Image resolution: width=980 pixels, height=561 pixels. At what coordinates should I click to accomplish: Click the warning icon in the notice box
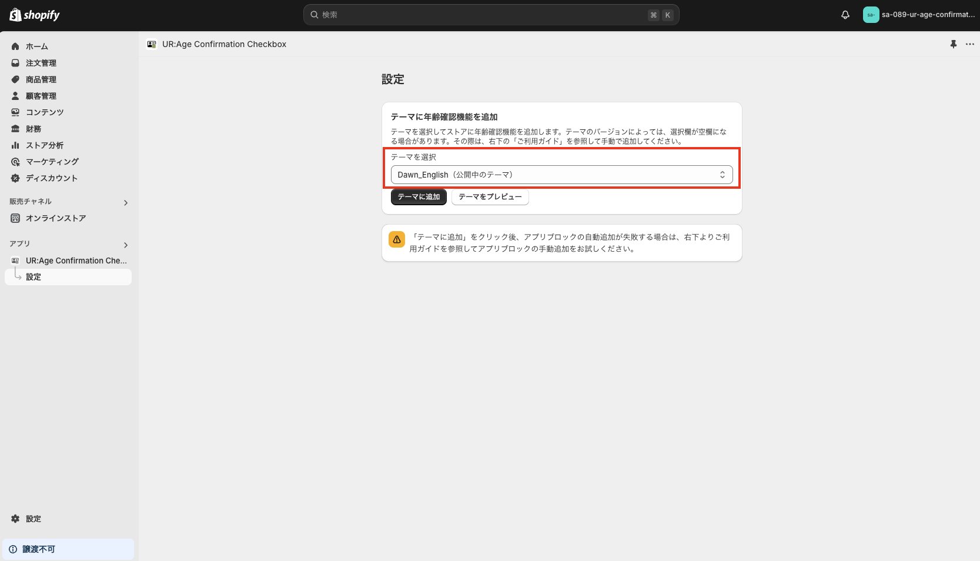(396, 239)
